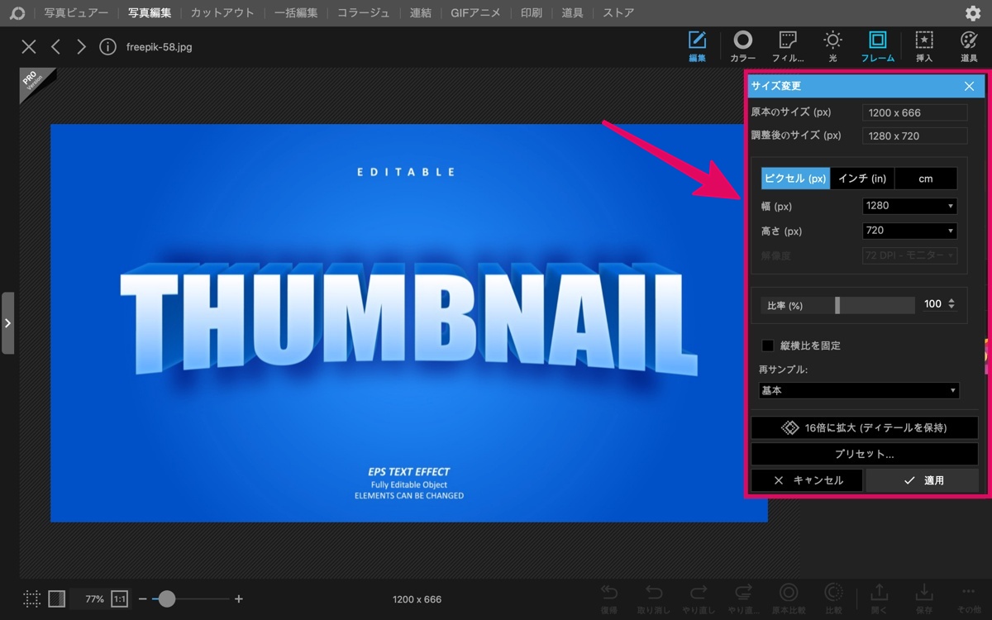Switch units to インチ (in)

862,179
